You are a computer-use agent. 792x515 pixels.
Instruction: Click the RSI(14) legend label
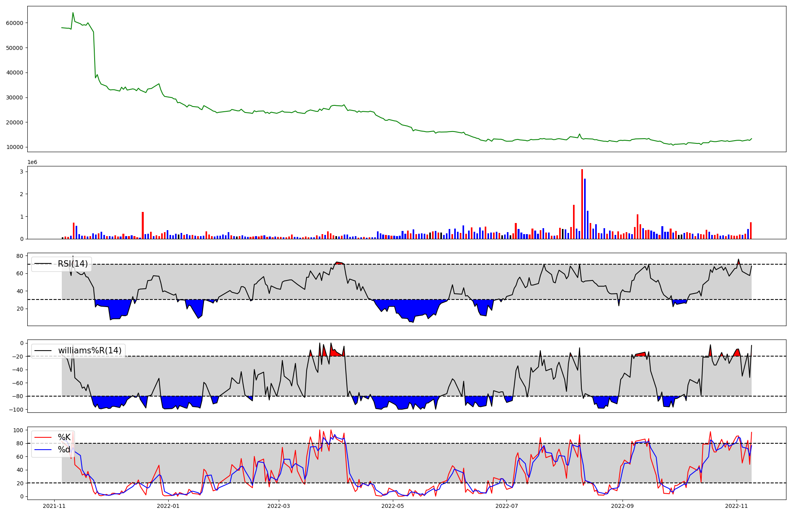coord(72,264)
